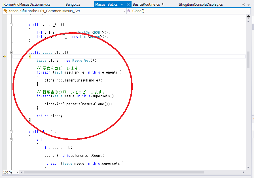
Task: Click 'count += this.elements_.Count;' line
Action: coord(74,156)
